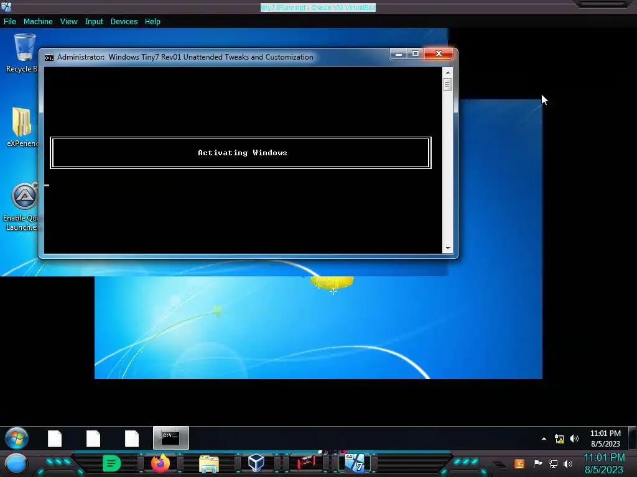637x477 pixels.
Task: Open File Explorer on the host taskbar
Action: click(209, 463)
